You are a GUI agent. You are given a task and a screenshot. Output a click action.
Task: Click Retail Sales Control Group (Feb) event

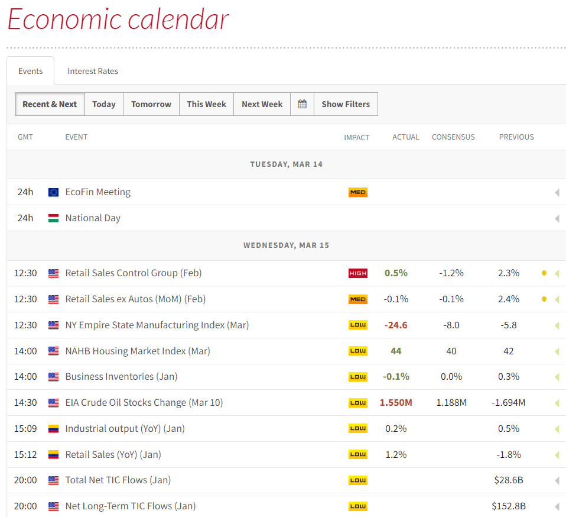pos(133,273)
